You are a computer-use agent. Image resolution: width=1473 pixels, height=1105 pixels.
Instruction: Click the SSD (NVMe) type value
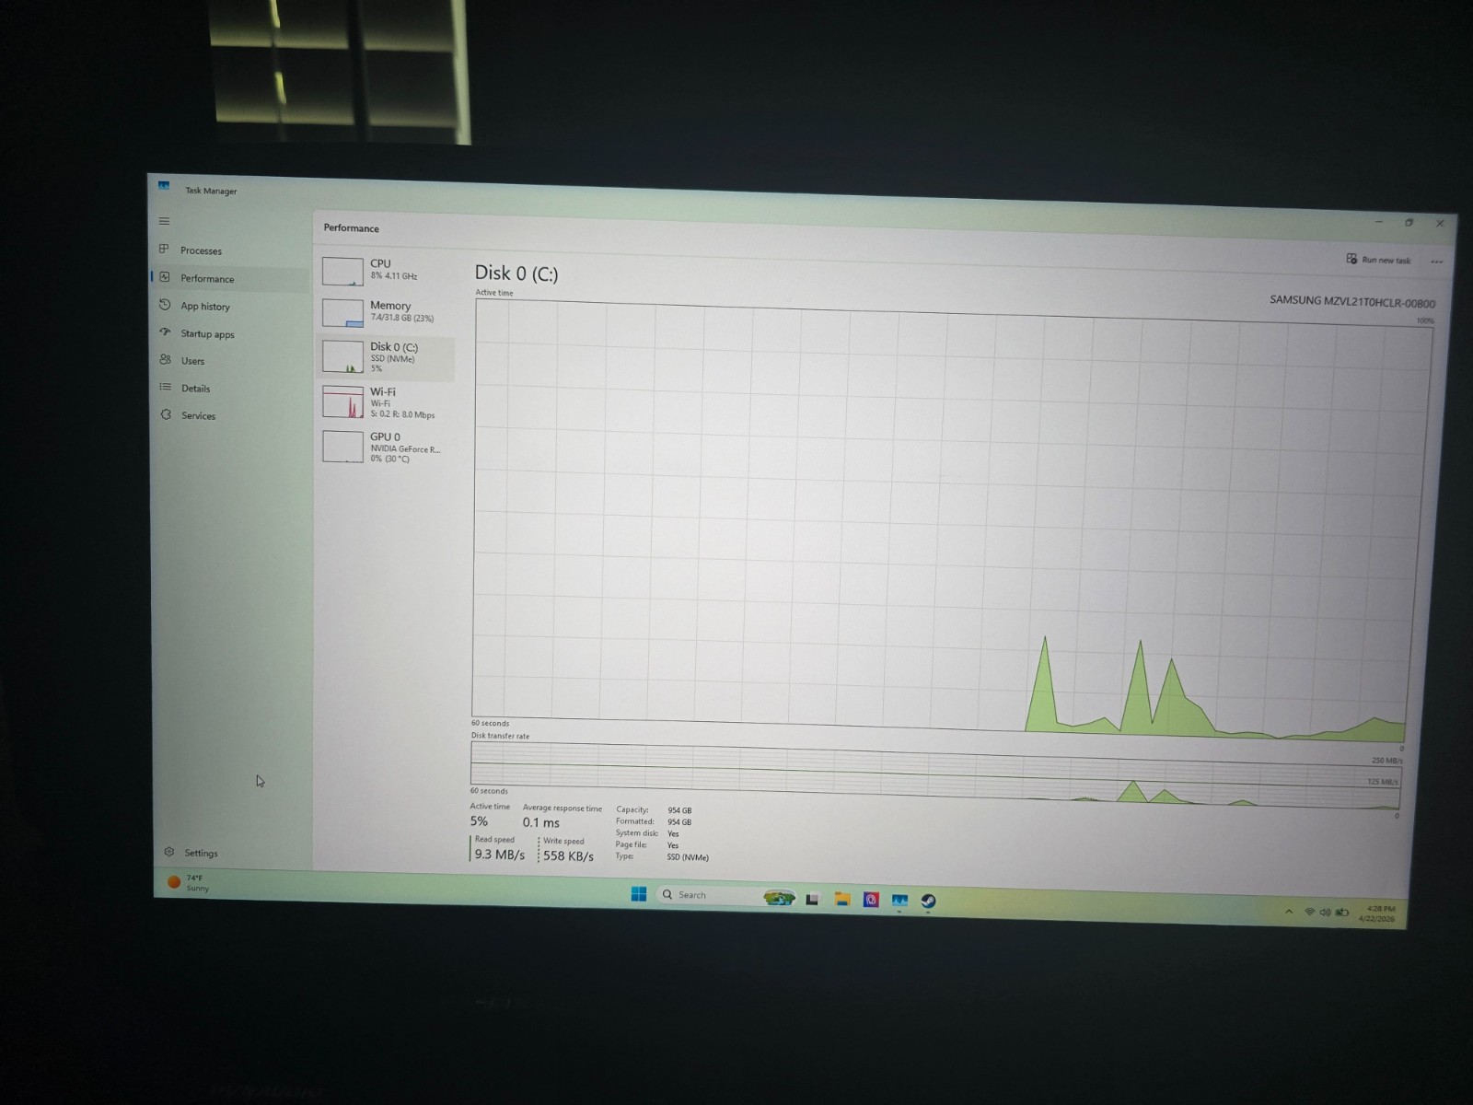coord(688,857)
